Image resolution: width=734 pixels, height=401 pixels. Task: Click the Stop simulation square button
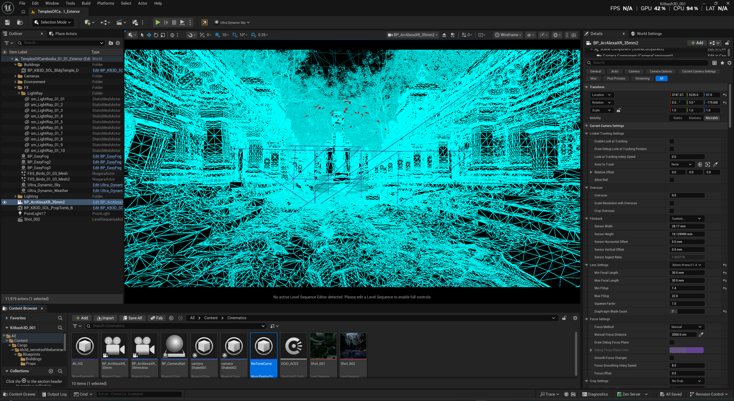(x=174, y=22)
